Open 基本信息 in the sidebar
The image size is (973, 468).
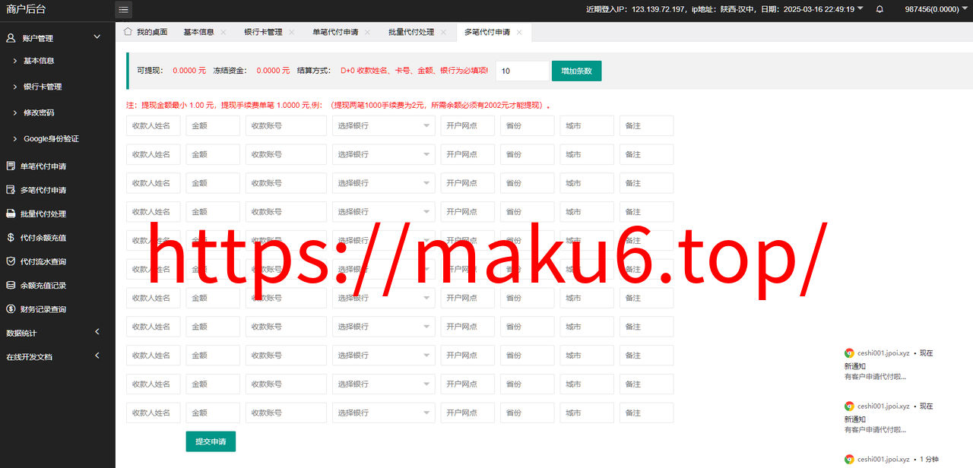[39, 61]
